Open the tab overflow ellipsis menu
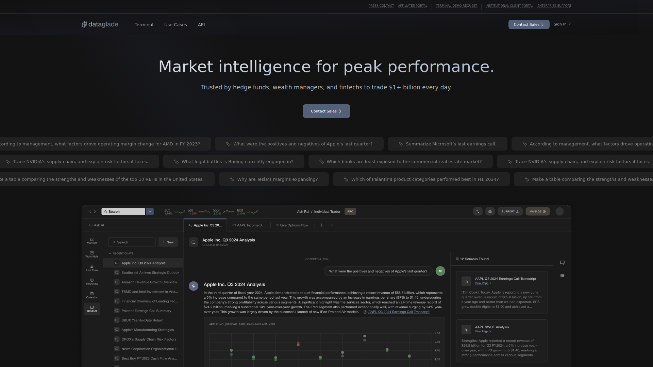This screenshot has width=653, height=367. tap(331, 225)
